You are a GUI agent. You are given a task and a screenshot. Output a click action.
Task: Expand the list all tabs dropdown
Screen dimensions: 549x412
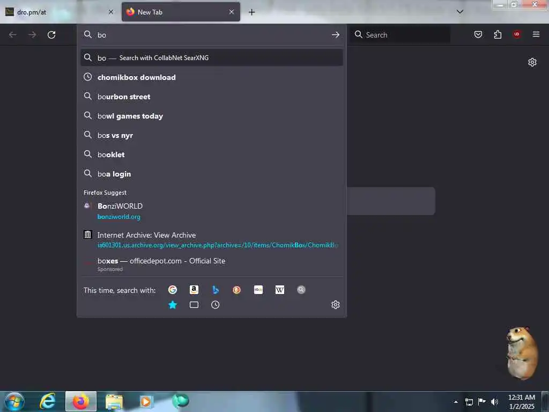pyautogui.click(x=460, y=12)
